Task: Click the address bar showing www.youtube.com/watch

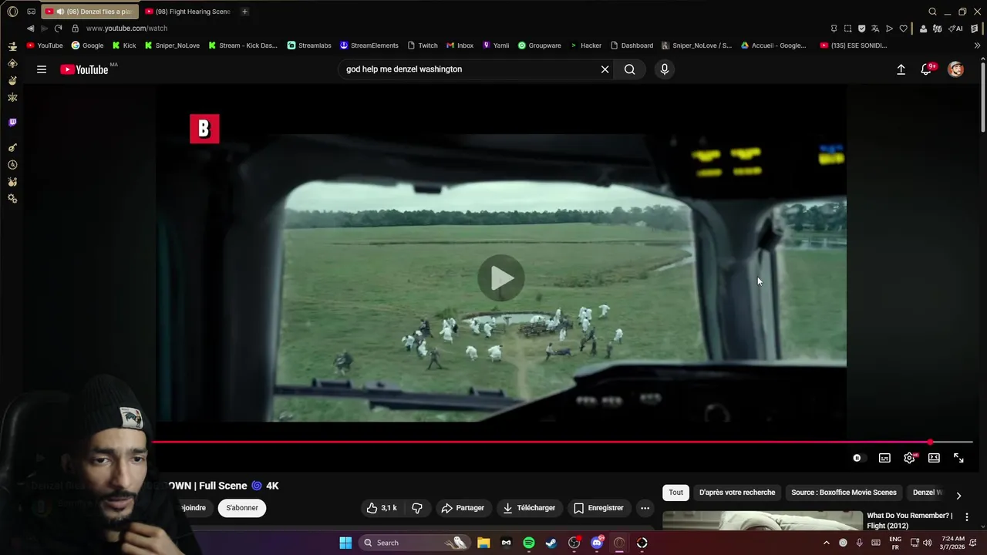Action: click(126, 29)
